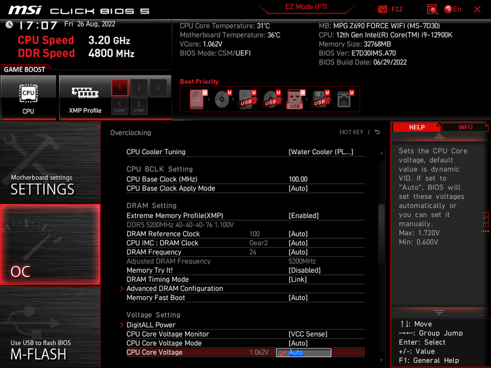491x368 pixels.
Task: Enable XMP profile 3
Action: 158,88
